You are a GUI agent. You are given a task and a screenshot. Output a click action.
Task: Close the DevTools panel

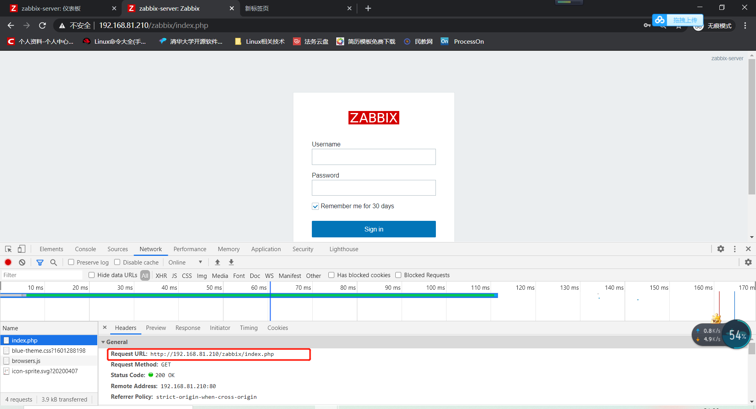coord(749,249)
